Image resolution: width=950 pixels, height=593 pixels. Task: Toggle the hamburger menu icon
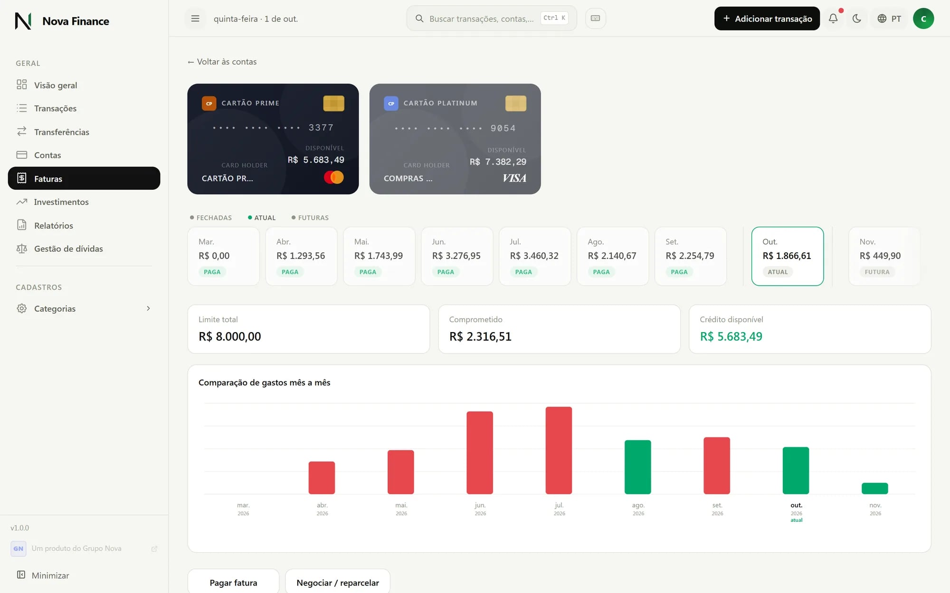tap(195, 19)
